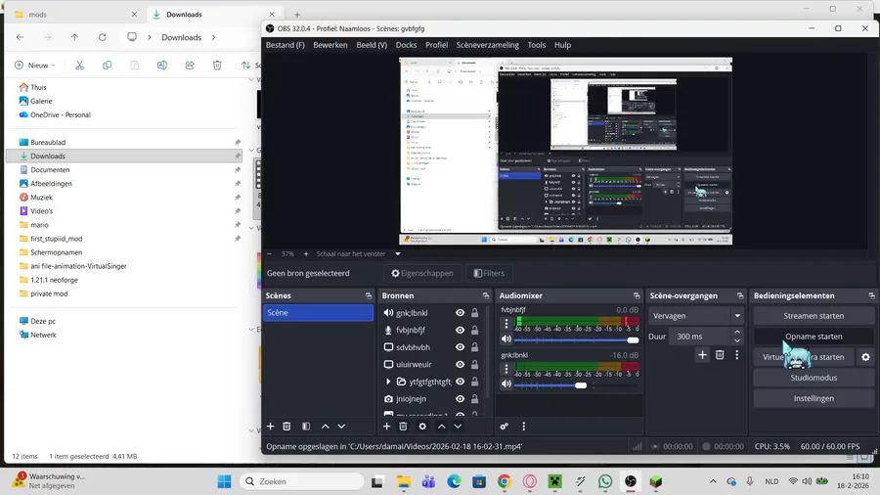Increase transition duration with up arrow

737,333
